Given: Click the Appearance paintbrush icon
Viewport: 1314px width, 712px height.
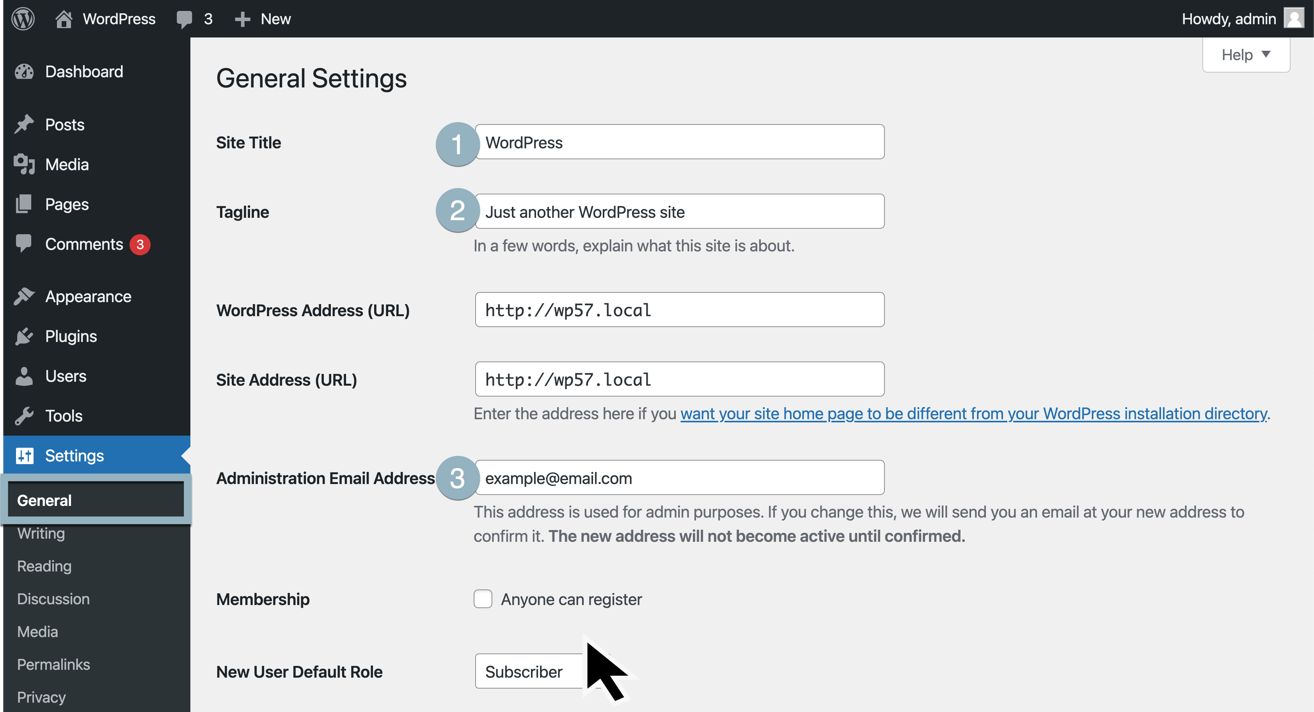Looking at the screenshot, I should [x=24, y=297].
